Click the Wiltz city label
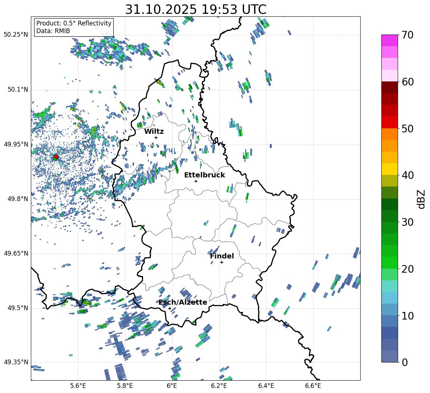This screenshot has width=430, height=393. (154, 132)
